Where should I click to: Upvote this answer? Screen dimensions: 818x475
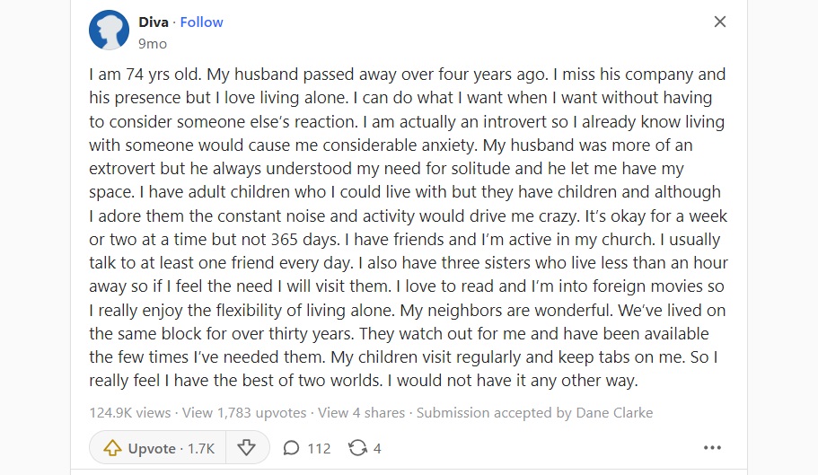(x=157, y=448)
